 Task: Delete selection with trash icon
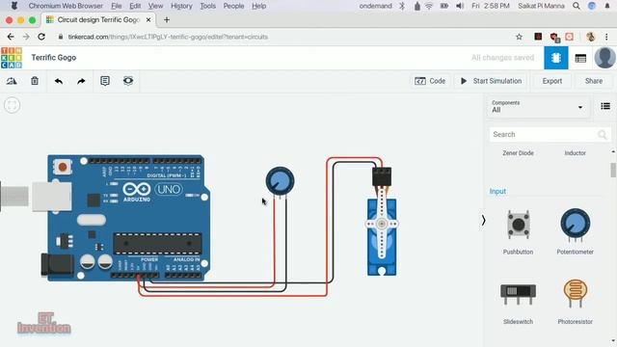pos(35,81)
